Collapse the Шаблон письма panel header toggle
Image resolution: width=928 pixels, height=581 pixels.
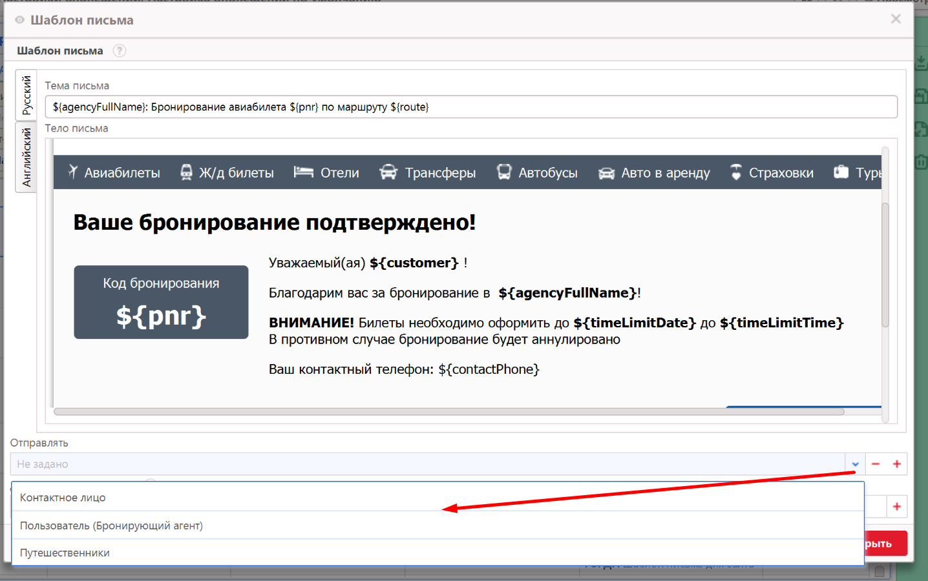[19, 20]
